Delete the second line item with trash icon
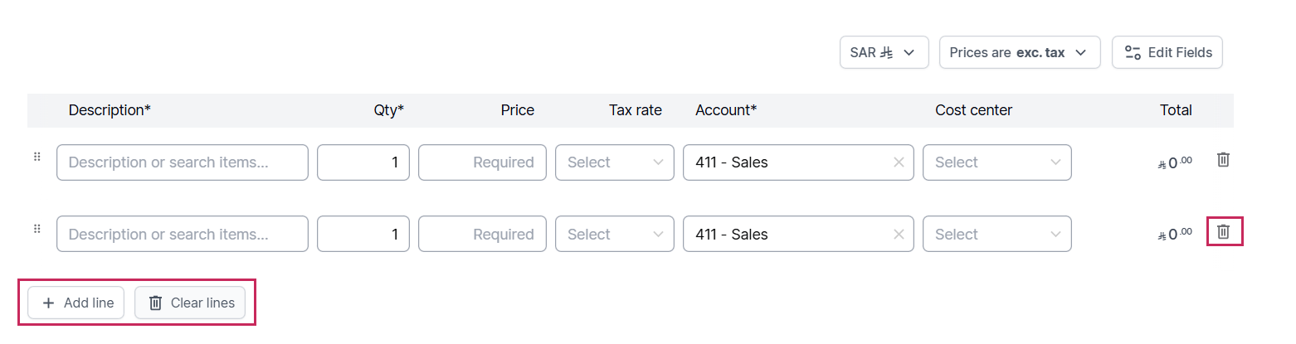 click(x=1223, y=232)
